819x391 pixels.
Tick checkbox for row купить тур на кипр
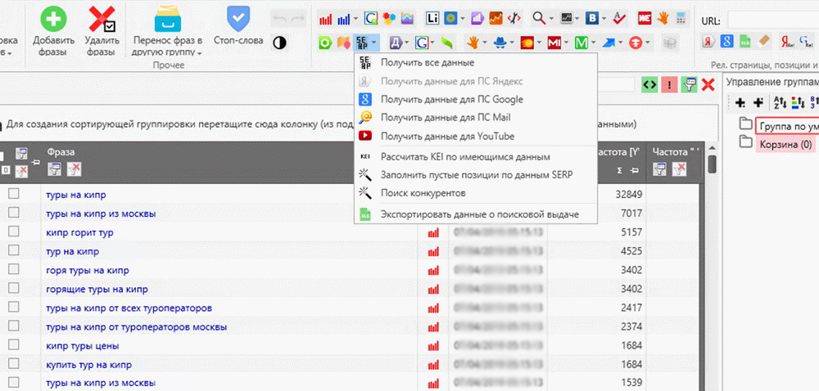coord(14,365)
